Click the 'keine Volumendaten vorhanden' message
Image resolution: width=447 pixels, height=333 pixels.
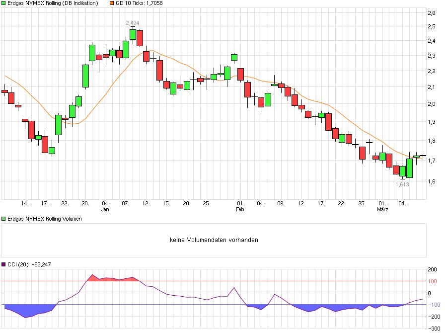214,240
